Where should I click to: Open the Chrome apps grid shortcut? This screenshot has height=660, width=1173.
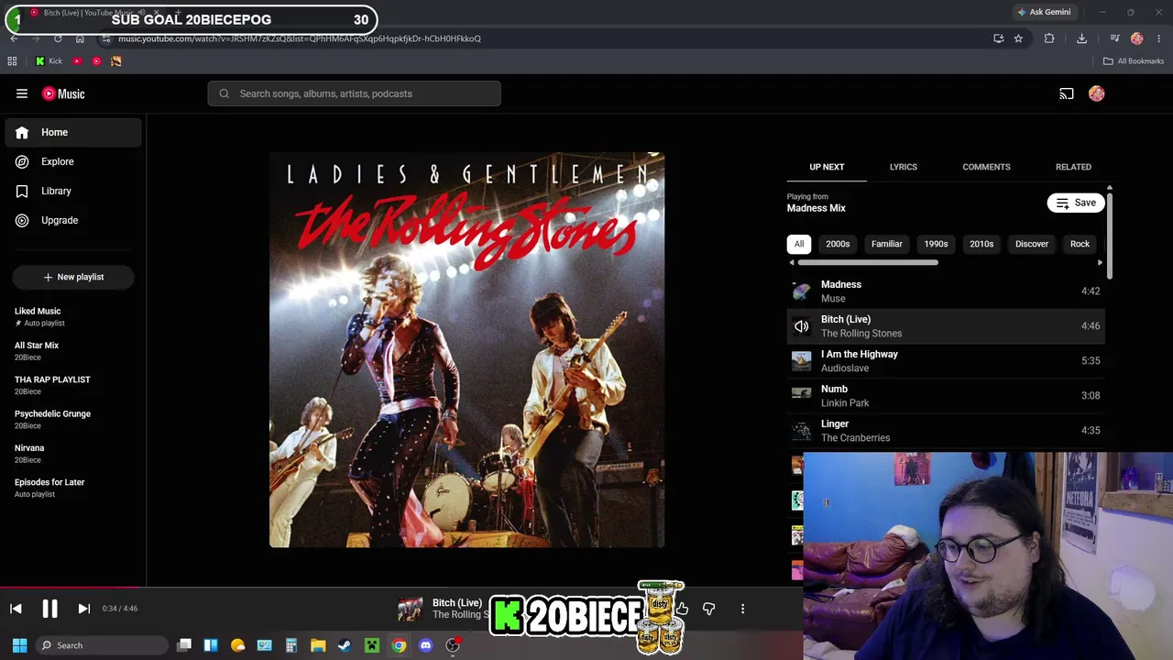pos(12,61)
